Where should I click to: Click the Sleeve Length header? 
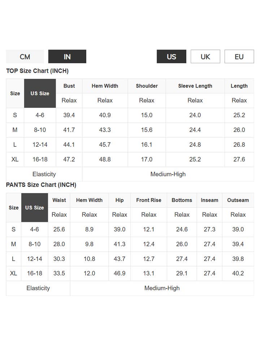pos(195,86)
